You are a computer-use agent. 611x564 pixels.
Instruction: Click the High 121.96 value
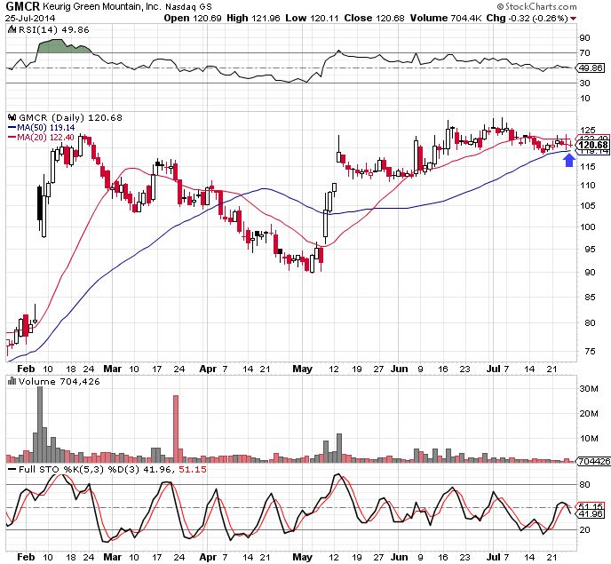[253, 19]
